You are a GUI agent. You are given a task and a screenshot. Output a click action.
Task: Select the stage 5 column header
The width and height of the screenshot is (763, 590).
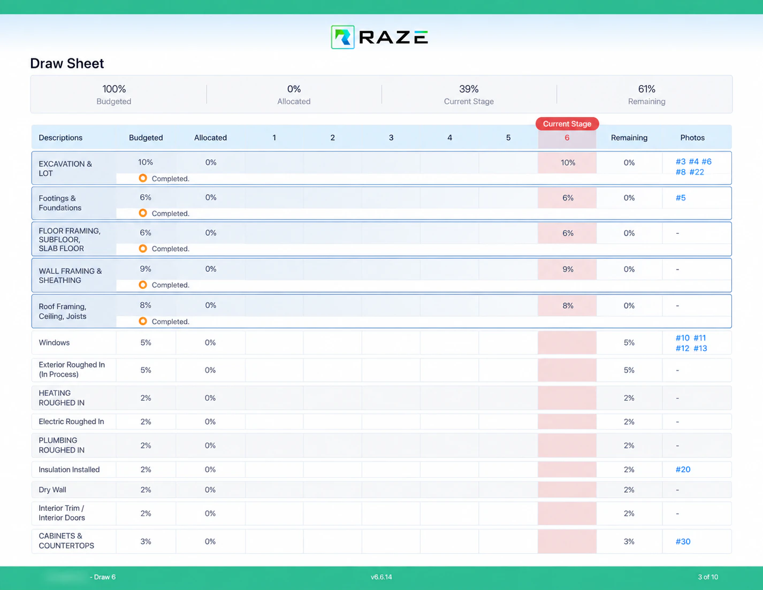coord(508,137)
